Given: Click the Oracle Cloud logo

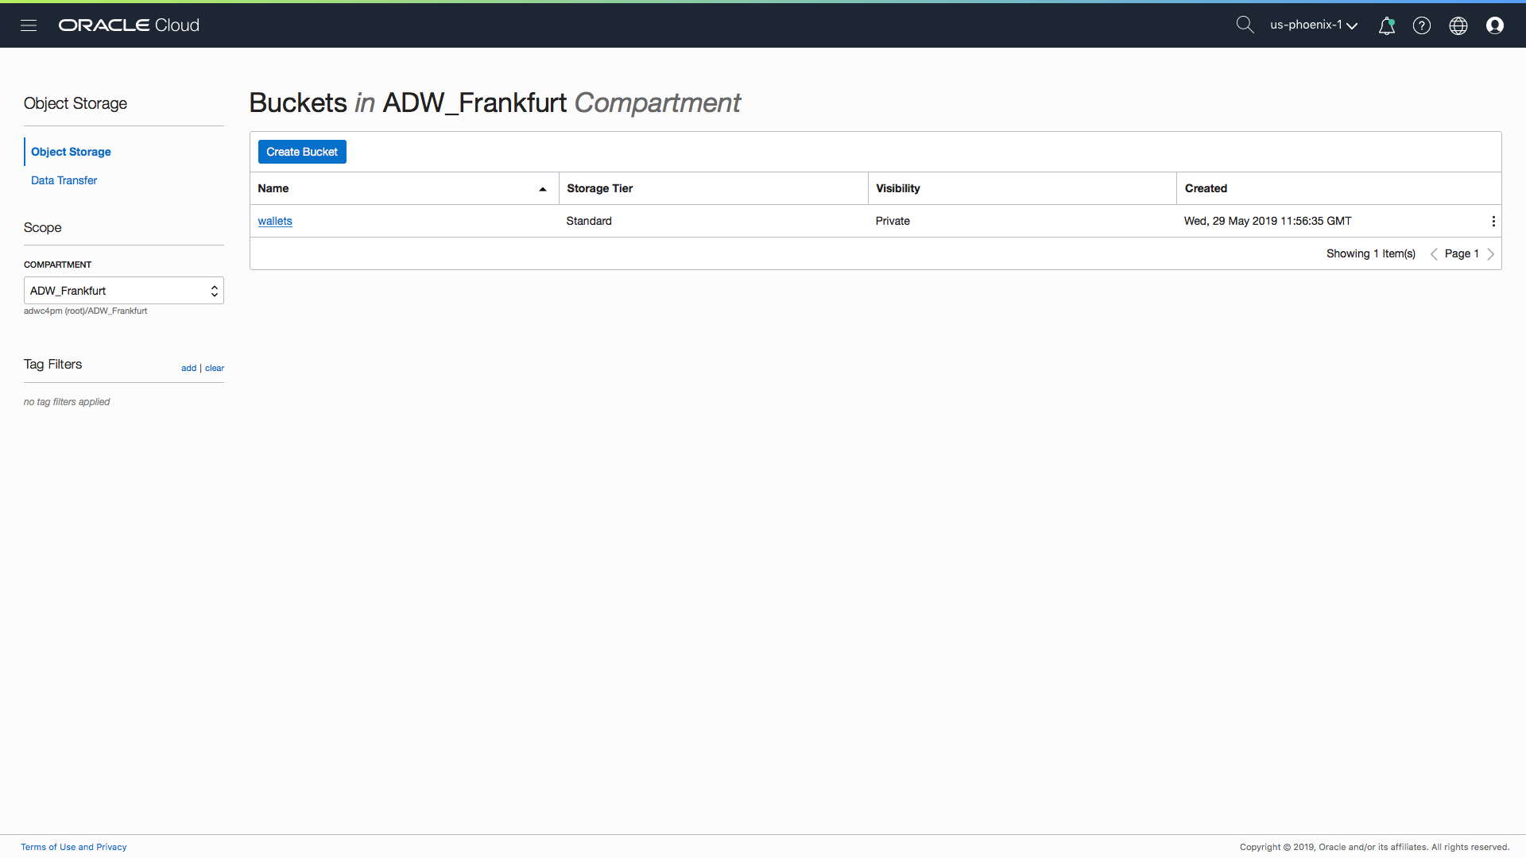Looking at the screenshot, I should coord(129,25).
